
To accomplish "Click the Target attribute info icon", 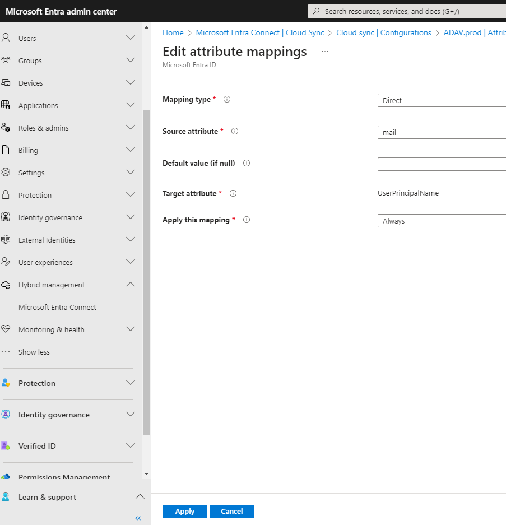I will (233, 193).
